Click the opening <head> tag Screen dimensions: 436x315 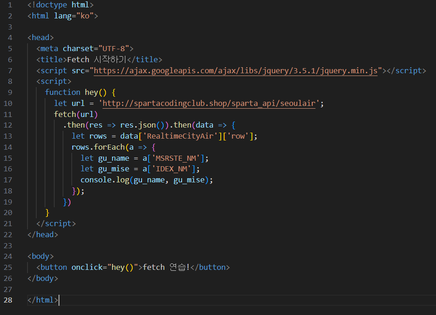41,37
